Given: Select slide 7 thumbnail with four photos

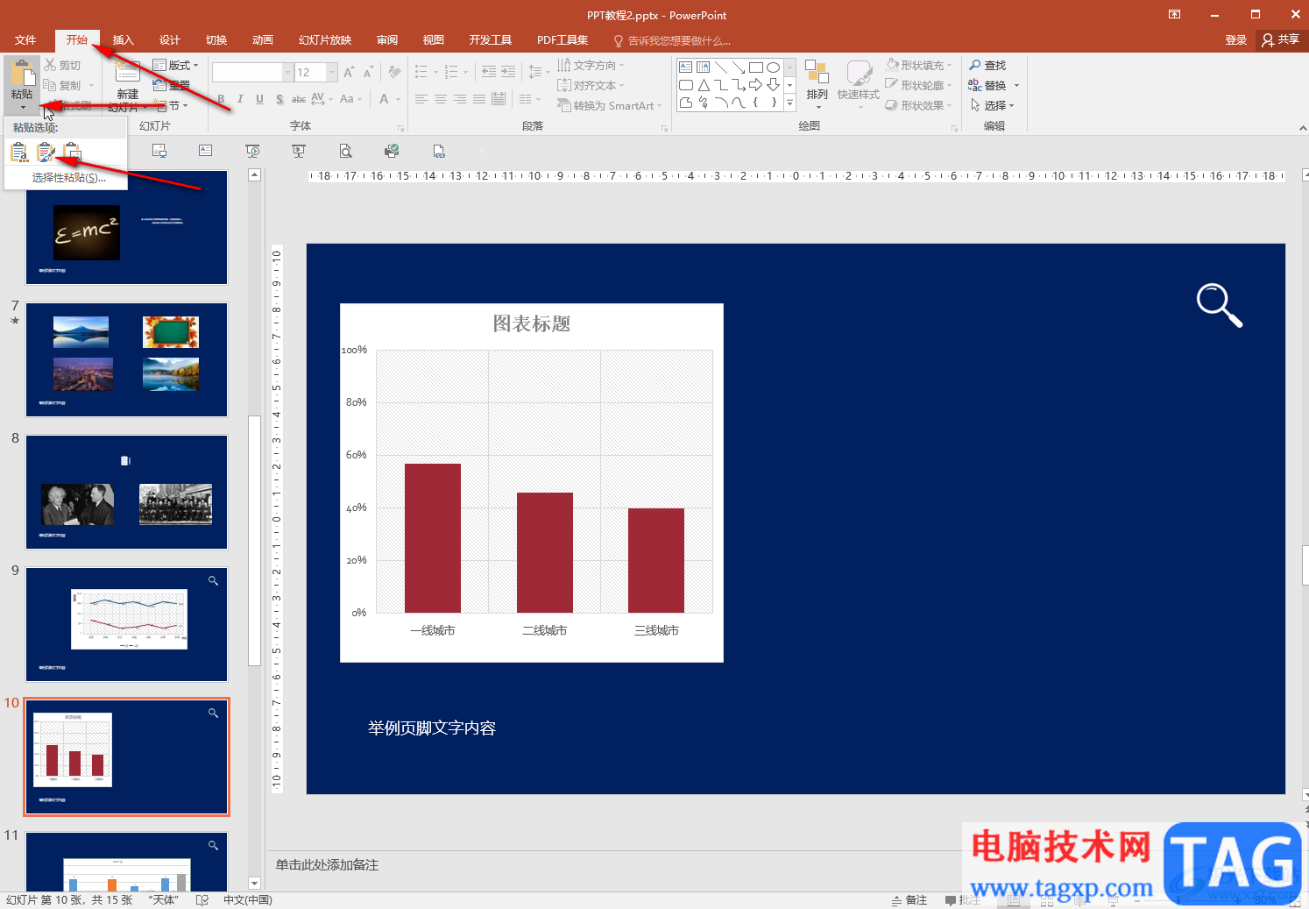Looking at the screenshot, I should [x=127, y=360].
